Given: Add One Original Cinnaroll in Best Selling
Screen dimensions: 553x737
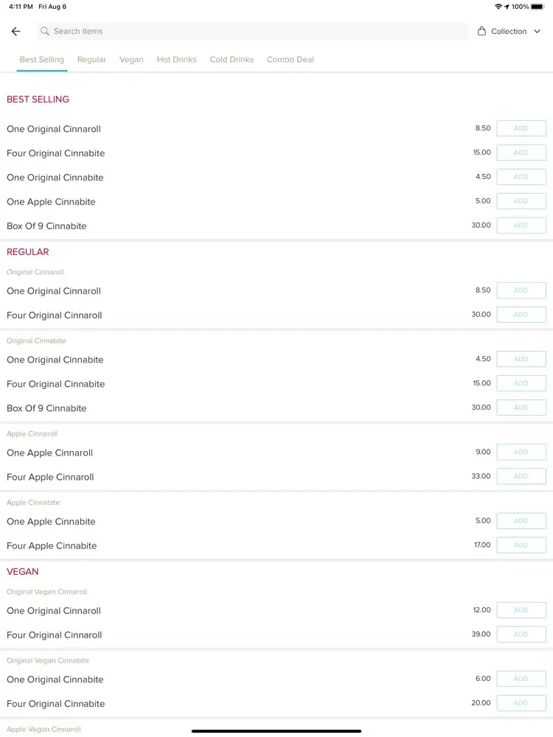Looking at the screenshot, I should coord(521,128).
